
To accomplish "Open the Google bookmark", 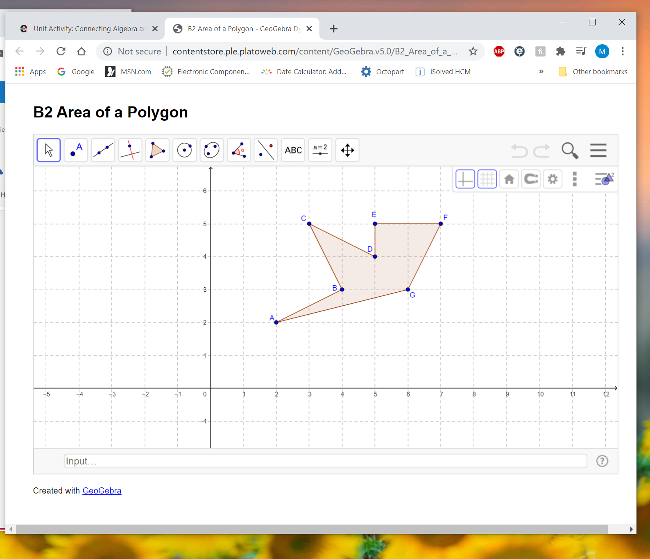I will click(x=76, y=72).
